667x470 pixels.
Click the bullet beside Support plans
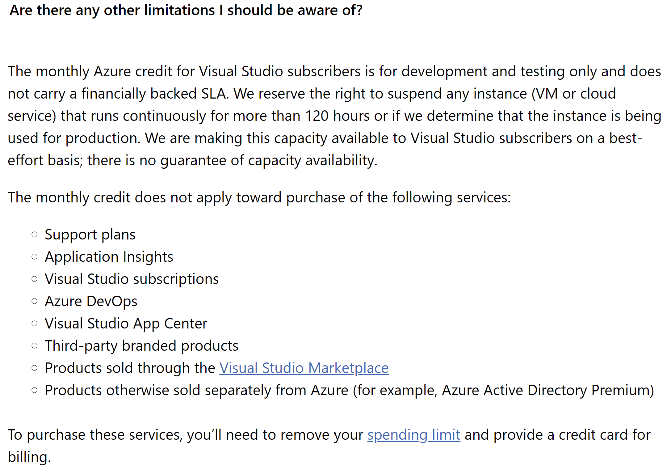[35, 235]
